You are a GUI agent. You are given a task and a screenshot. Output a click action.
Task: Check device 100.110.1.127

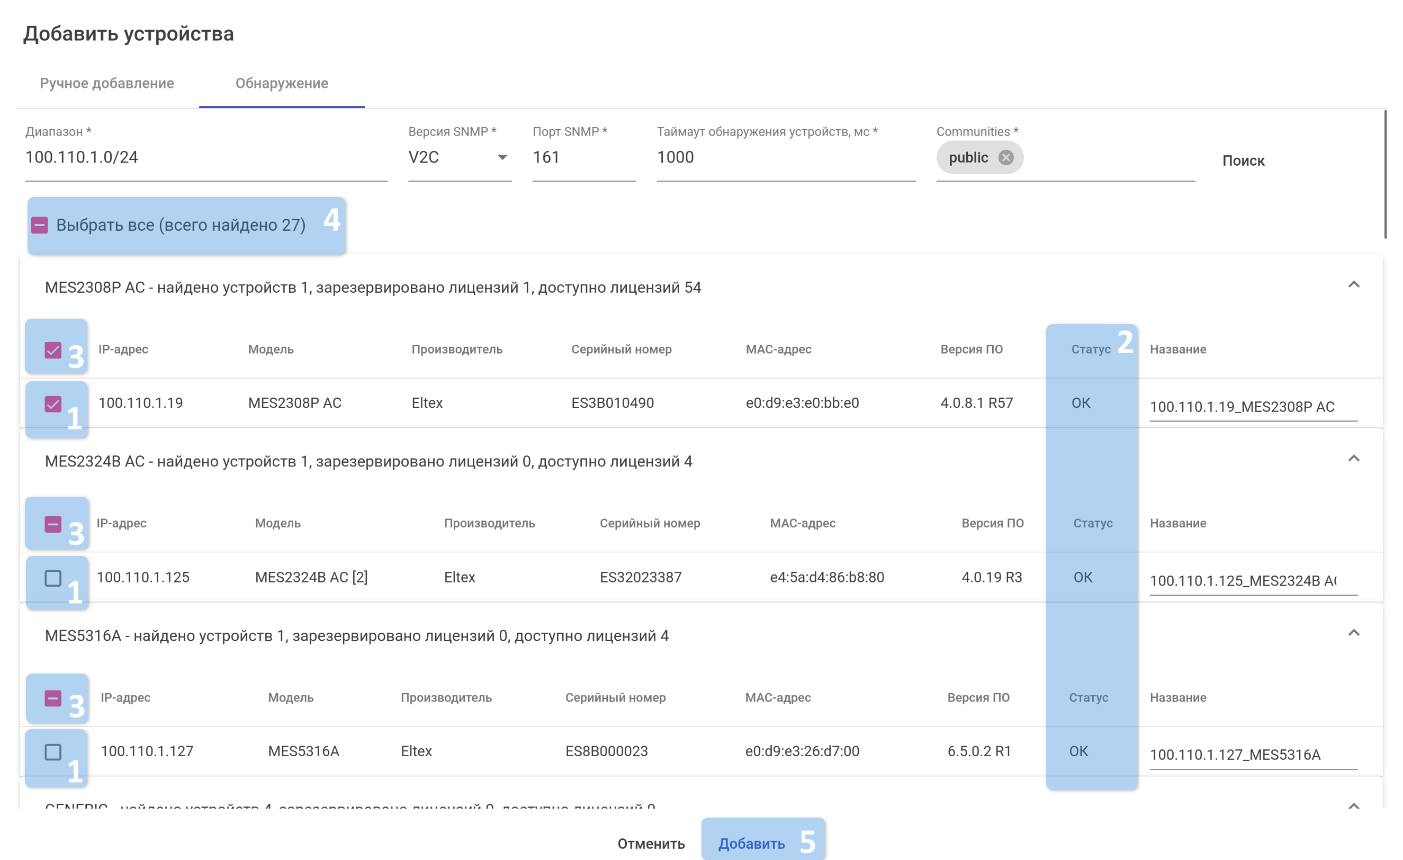click(53, 752)
